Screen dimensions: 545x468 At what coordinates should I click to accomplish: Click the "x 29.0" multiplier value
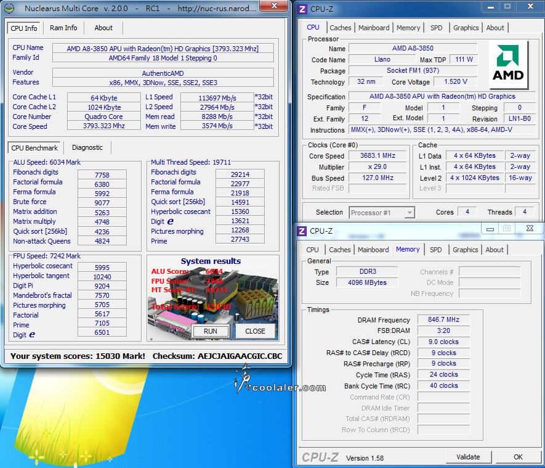378,166
